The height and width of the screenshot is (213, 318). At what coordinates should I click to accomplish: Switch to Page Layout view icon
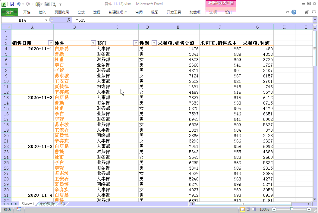248,209
